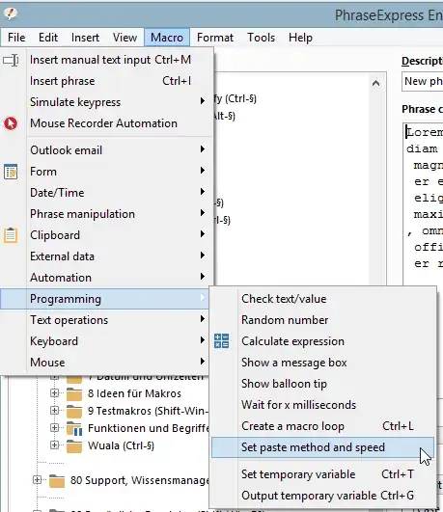
Task: Open the Automation submenu
Action: coord(107,278)
